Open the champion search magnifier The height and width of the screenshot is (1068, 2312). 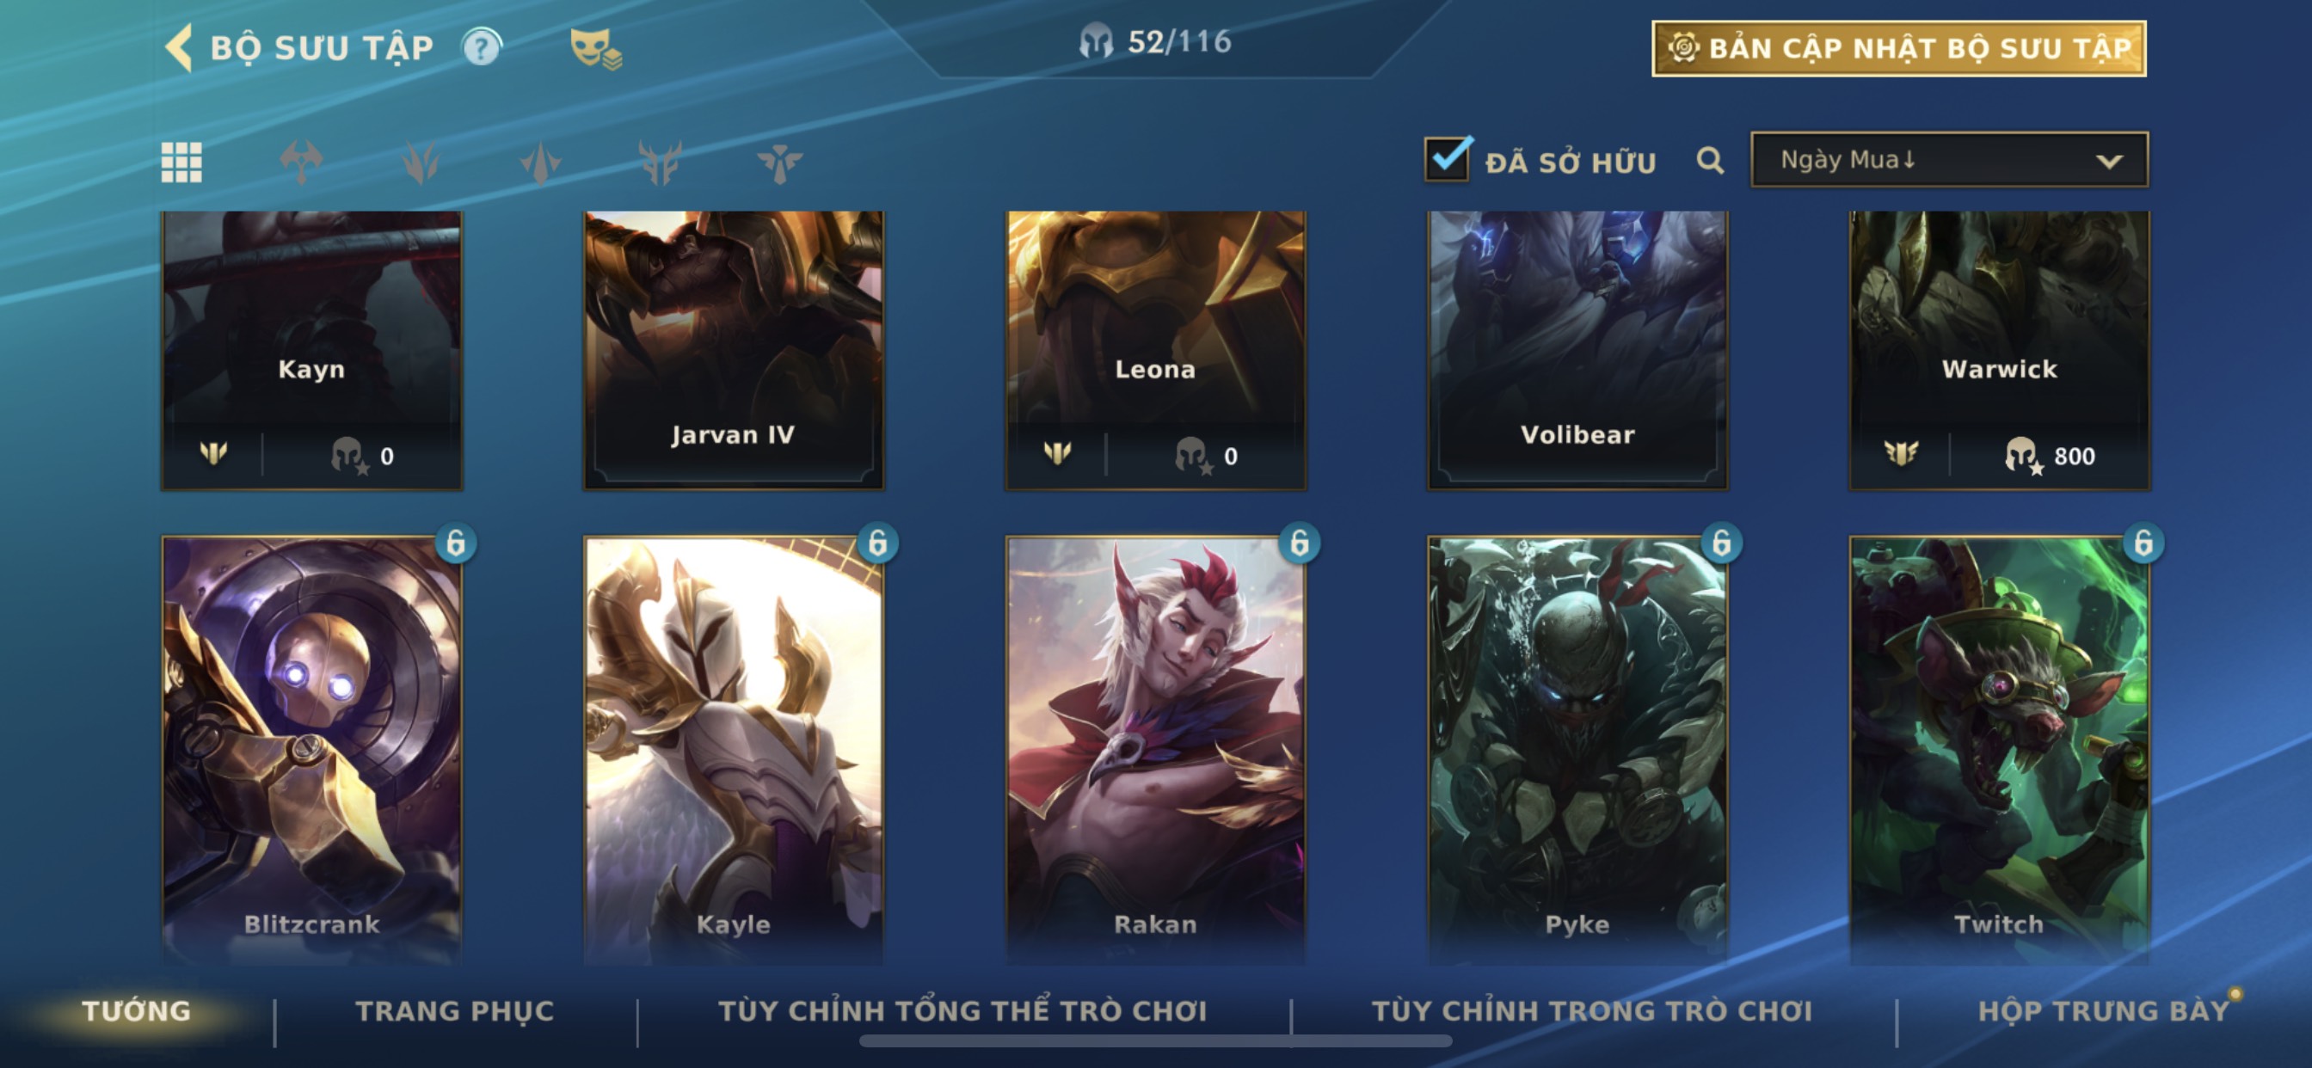coord(1710,161)
